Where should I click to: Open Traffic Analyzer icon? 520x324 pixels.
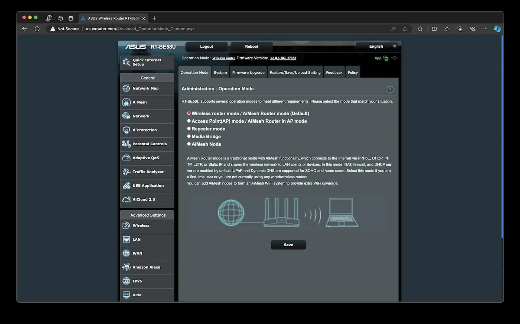tap(126, 172)
